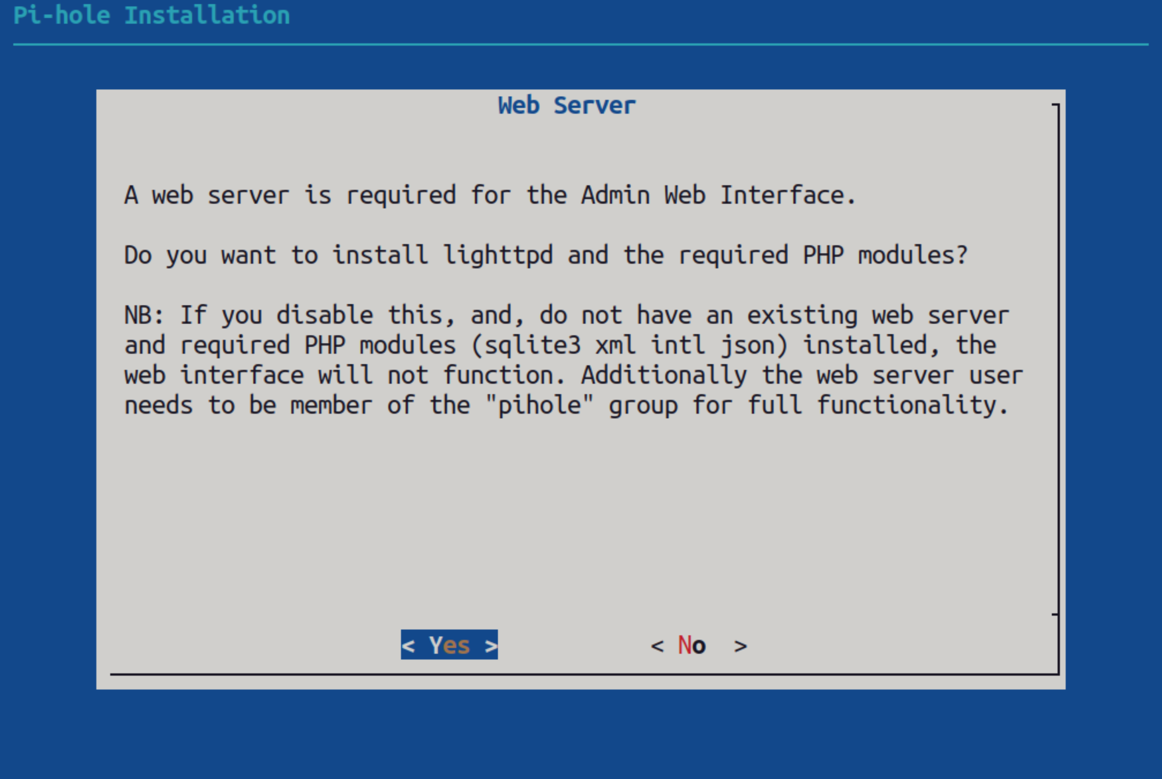Click the teal line under installation header
The height and width of the screenshot is (779, 1162).
point(580,45)
